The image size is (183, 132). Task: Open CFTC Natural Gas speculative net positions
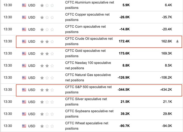pos(88,78)
